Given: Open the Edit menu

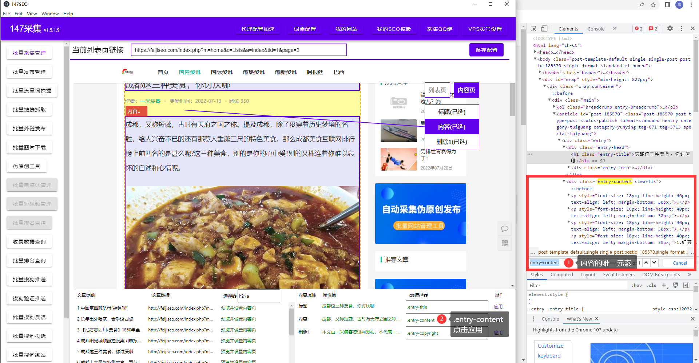Looking at the screenshot, I should tap(19, 13).
